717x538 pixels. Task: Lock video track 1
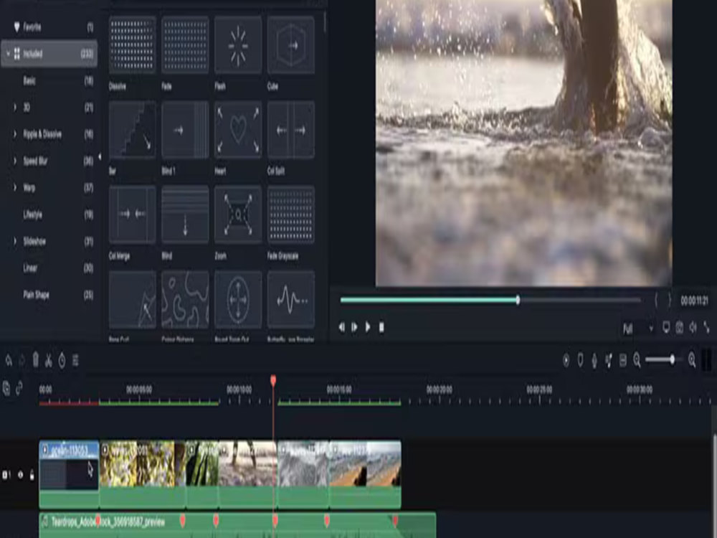tap(32, 476)
